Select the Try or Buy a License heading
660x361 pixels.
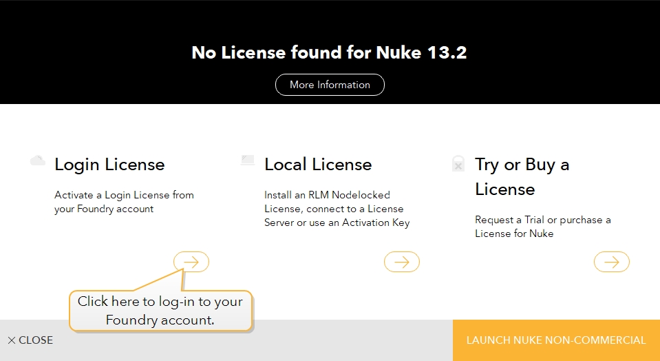pyautogui.click(x=522, y=177)
